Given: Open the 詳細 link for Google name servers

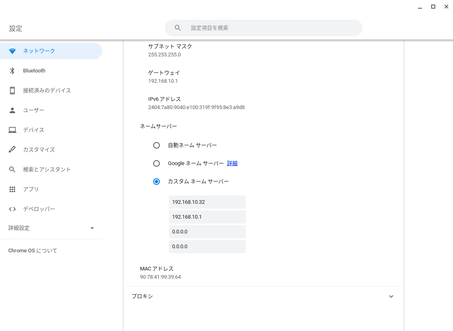Looking at the screenshot, I should click(x=232, y=163).
